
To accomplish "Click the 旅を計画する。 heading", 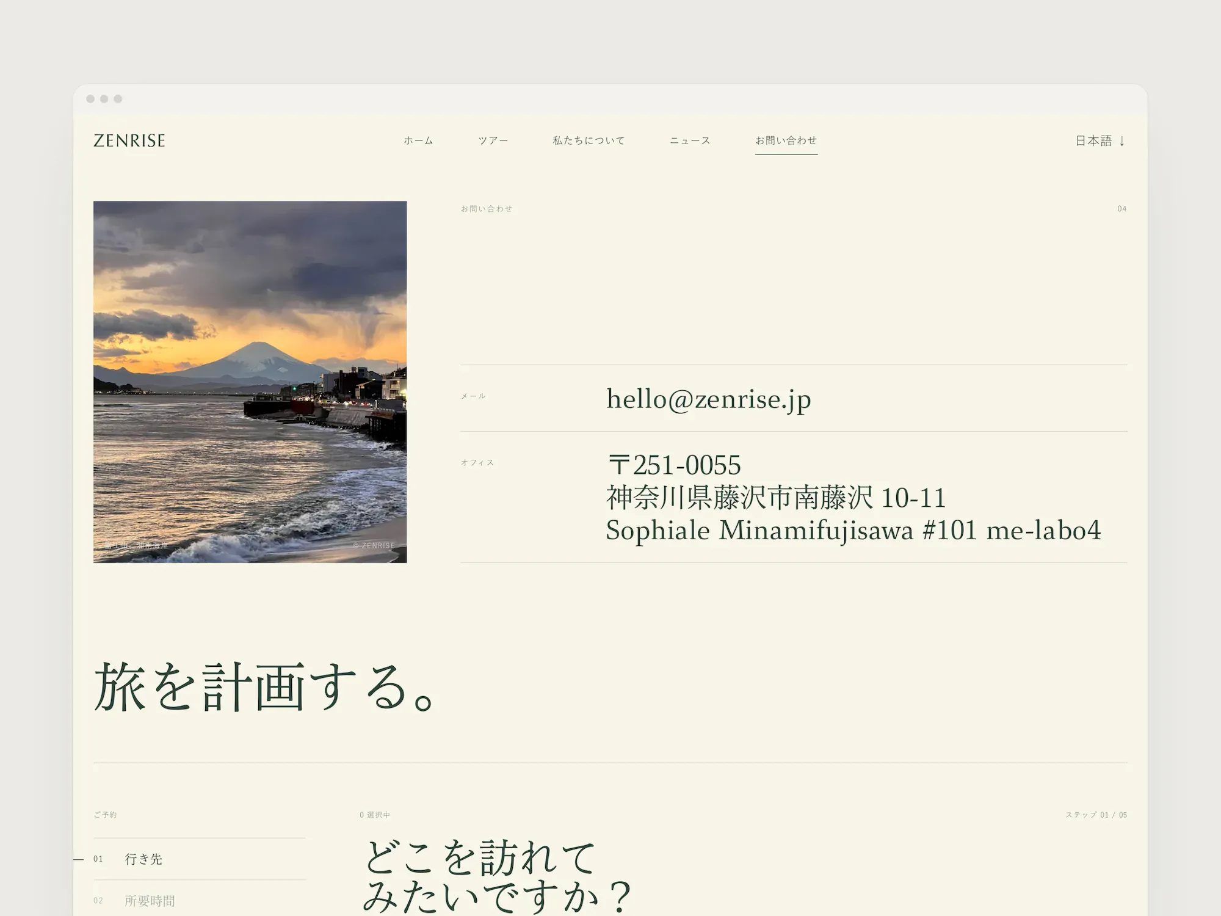I will pos(265,687).
